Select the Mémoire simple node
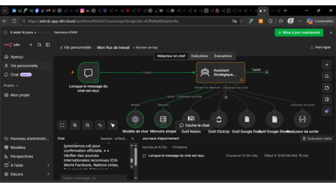The height and width of the screenshot is (188, 336). 163,119
